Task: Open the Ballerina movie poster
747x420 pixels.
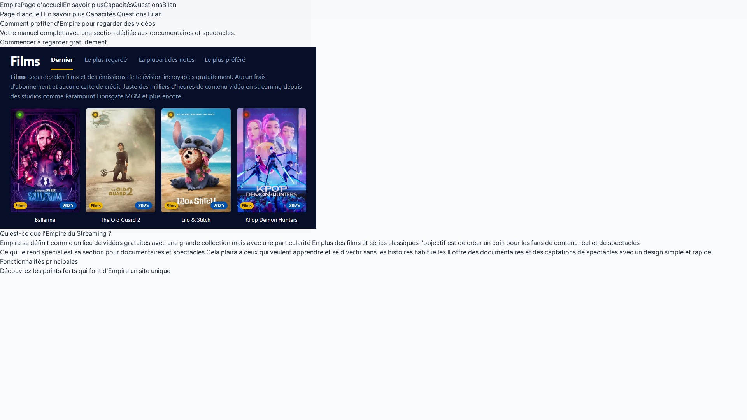Action: pyautogui.click(x=45, y=160)
